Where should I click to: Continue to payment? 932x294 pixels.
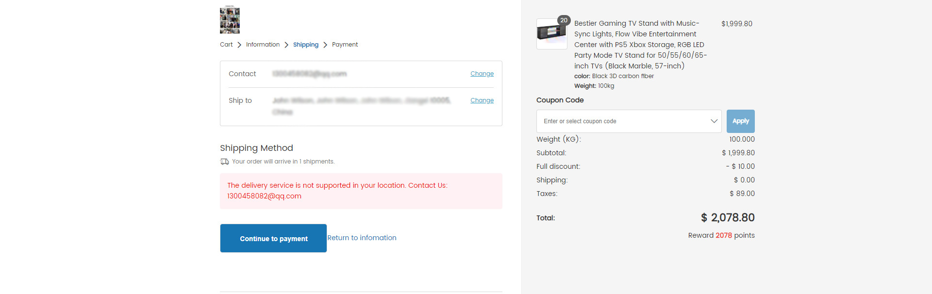coord(273,238)
